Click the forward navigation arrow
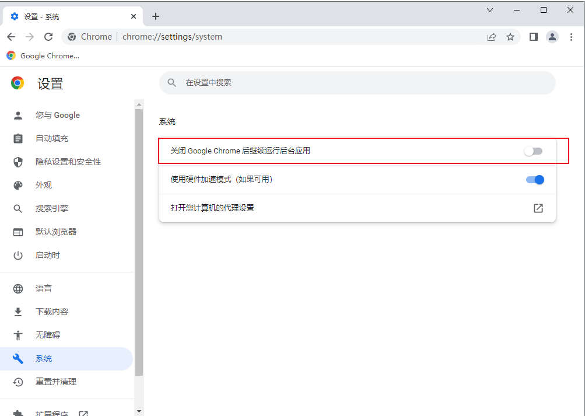585x416 pixels. 30,37
